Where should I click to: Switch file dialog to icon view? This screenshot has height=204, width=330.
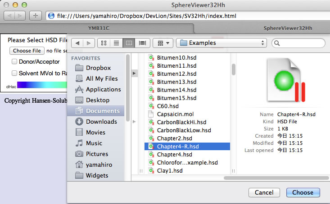point(104,43)
